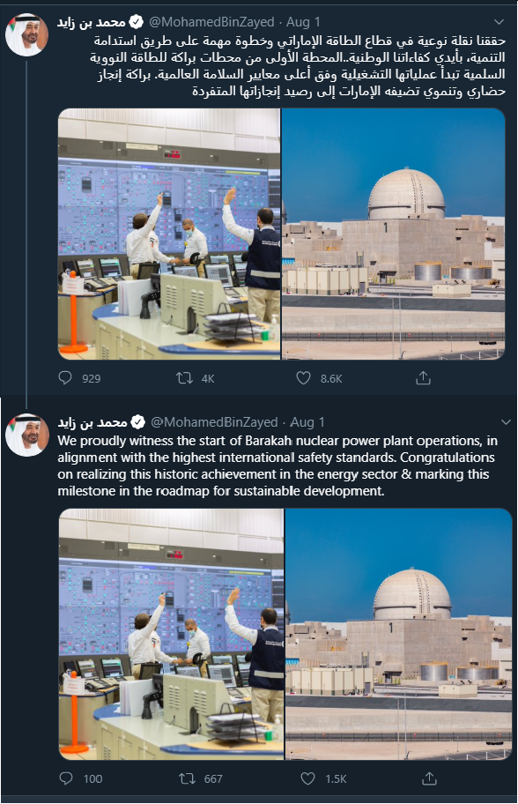Open @MohamedBinZayed handle in first tweet
Screen dimensions: 518x804
pos(211,22)
